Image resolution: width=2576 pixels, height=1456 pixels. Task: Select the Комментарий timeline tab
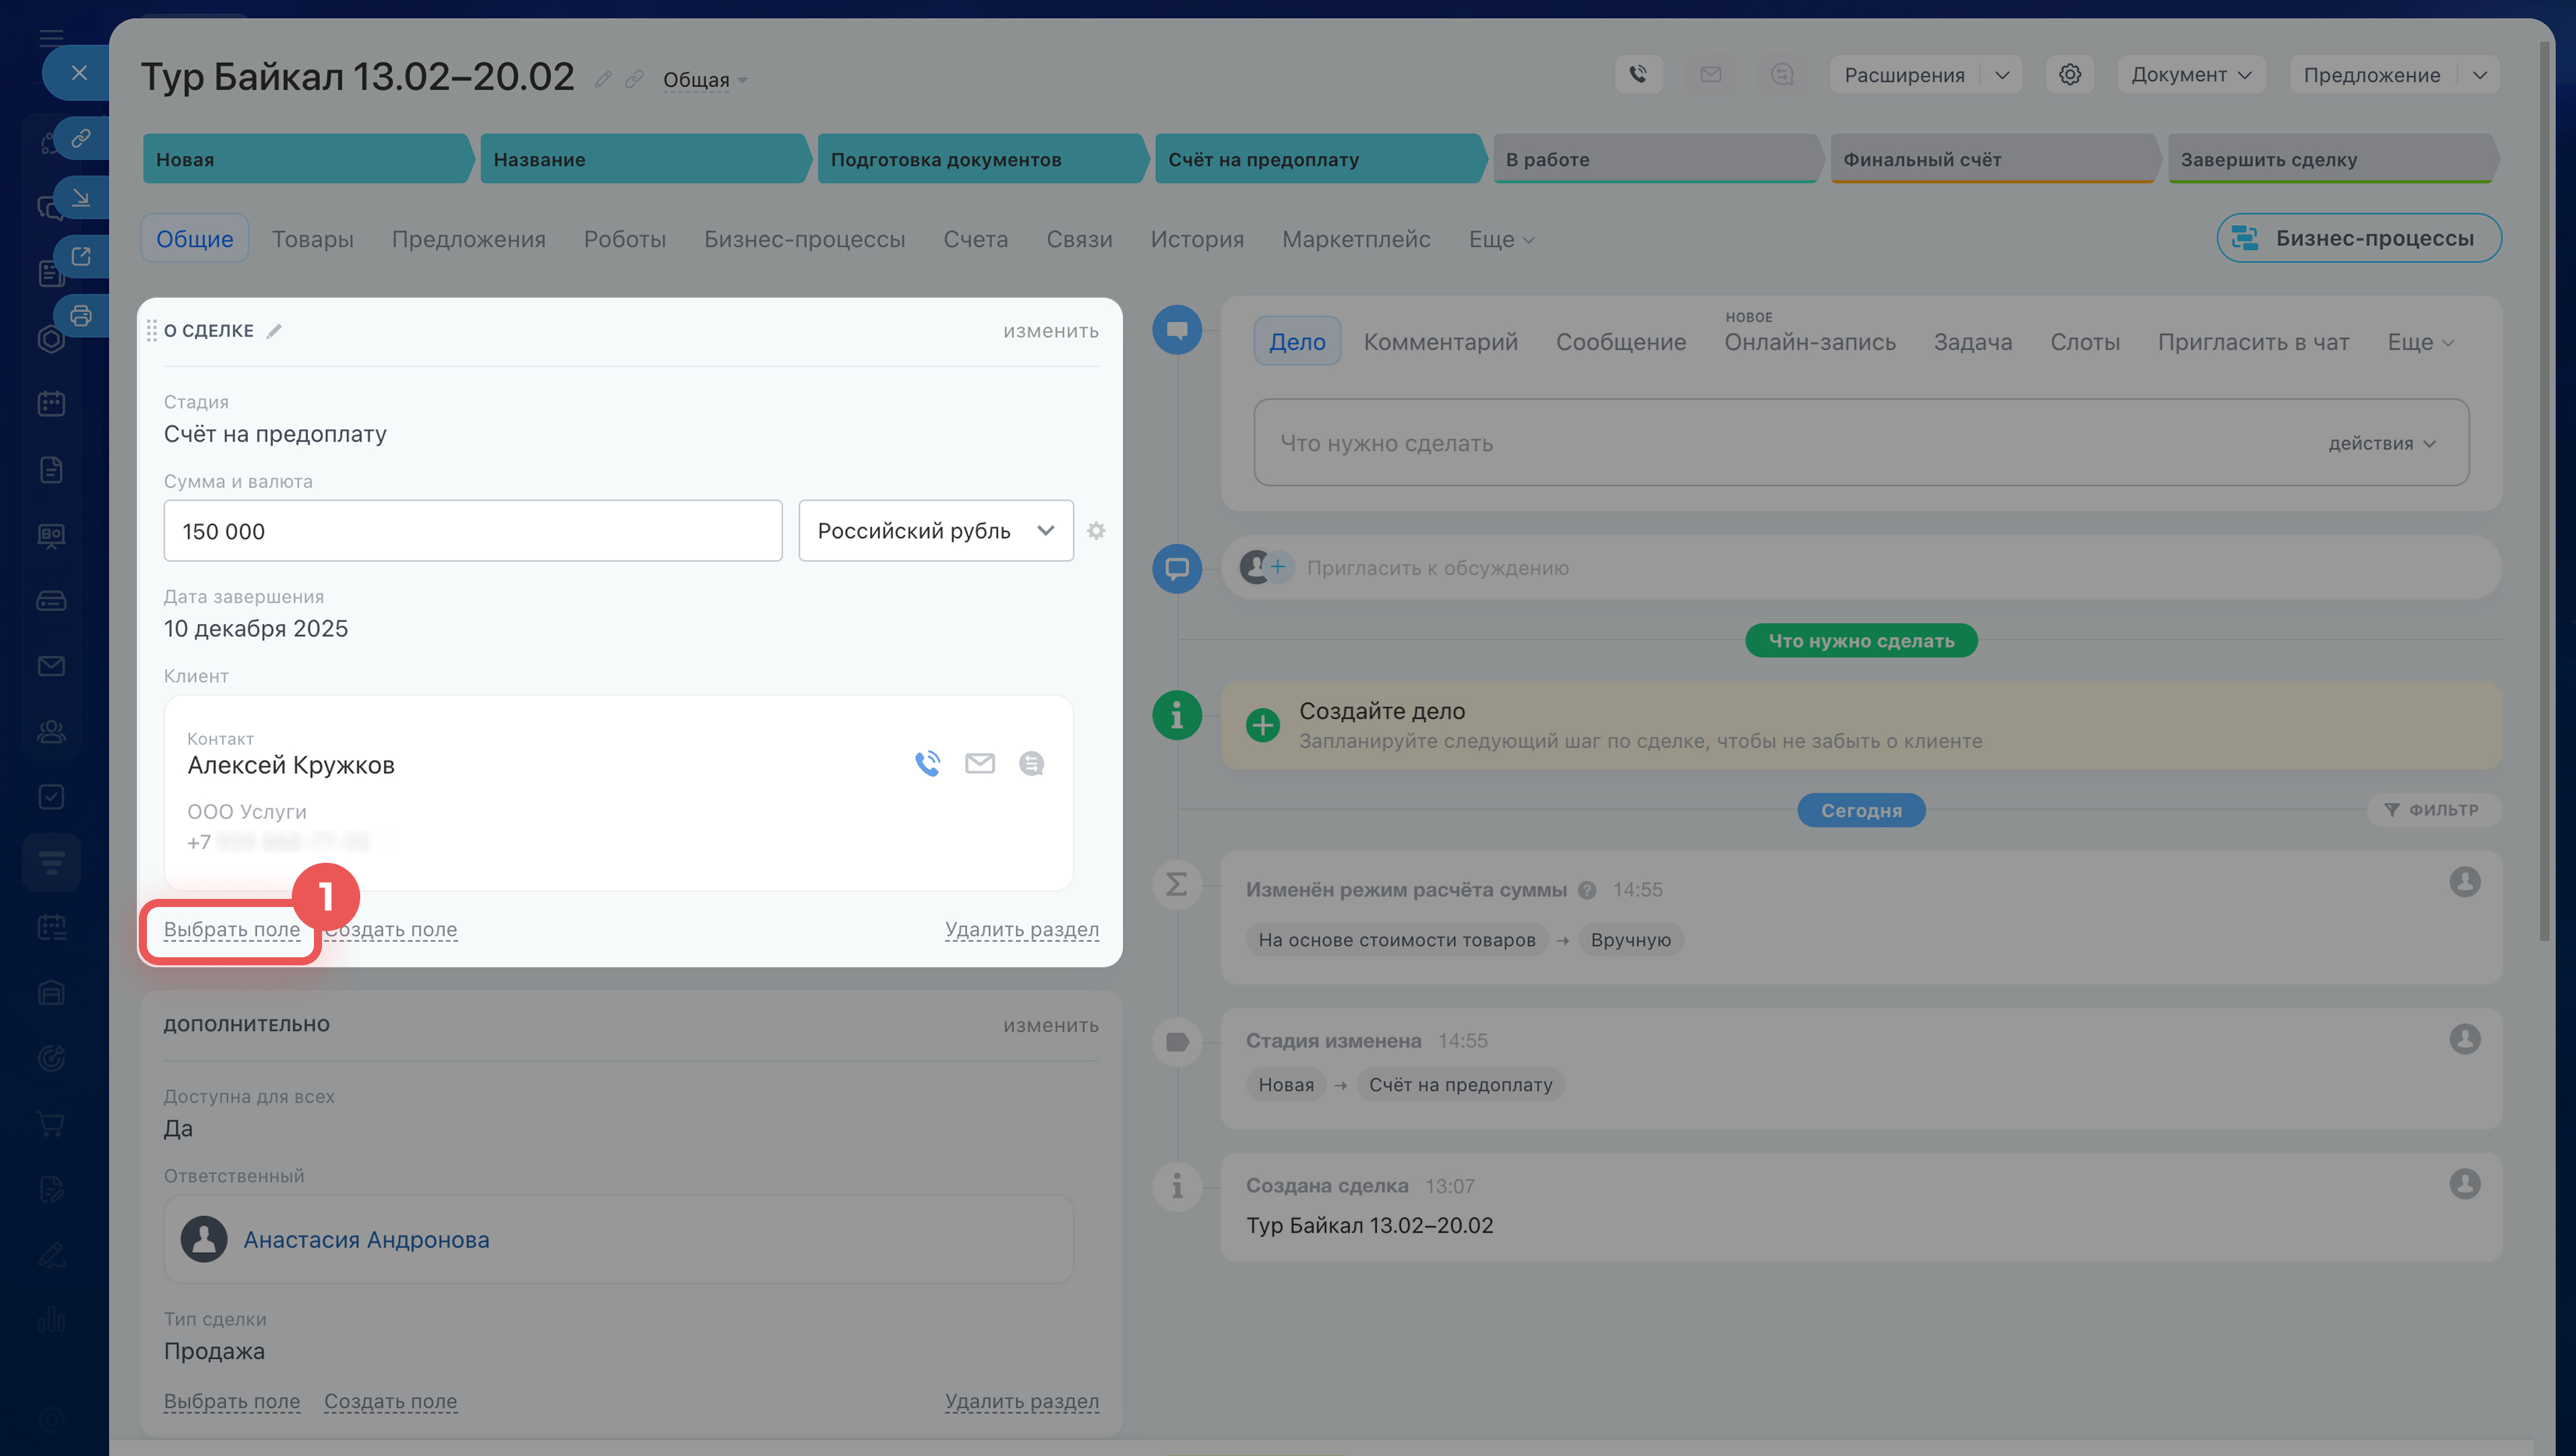click(1440, 342)
